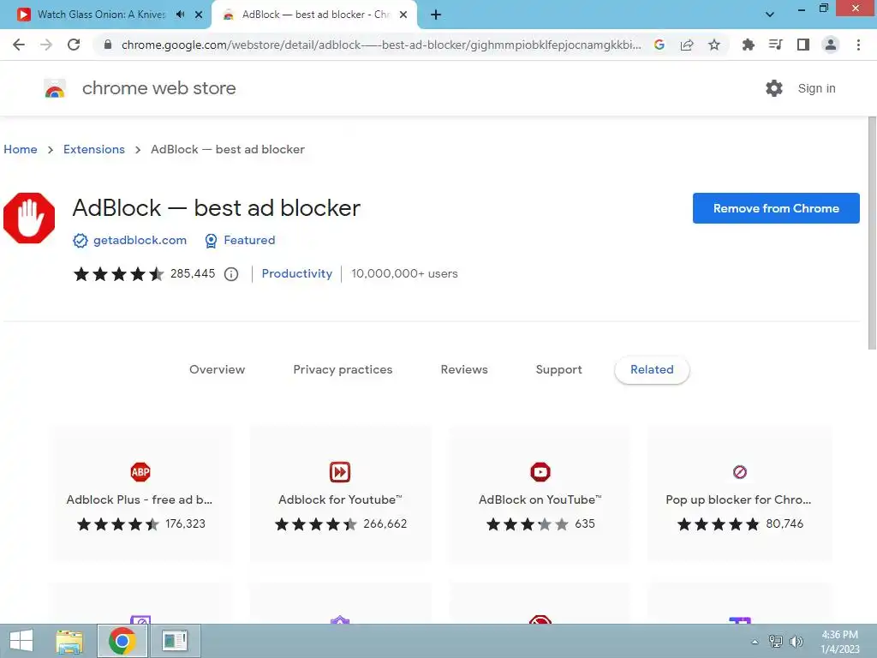Click the browser forward arrow

click(46, 45)
